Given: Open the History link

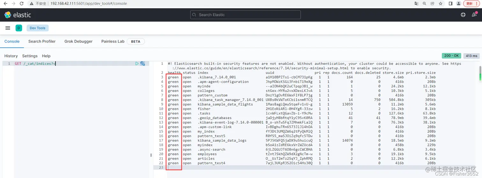Looking at the screenshot, I should pos(11,56).
